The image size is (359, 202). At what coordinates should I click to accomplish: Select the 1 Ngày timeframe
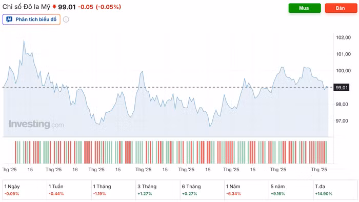25,190
